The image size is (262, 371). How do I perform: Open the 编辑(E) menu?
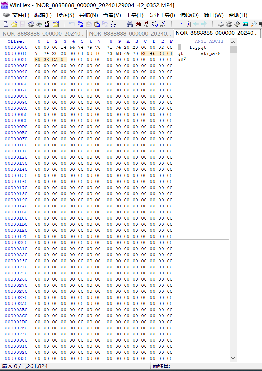tap(43, 15)
